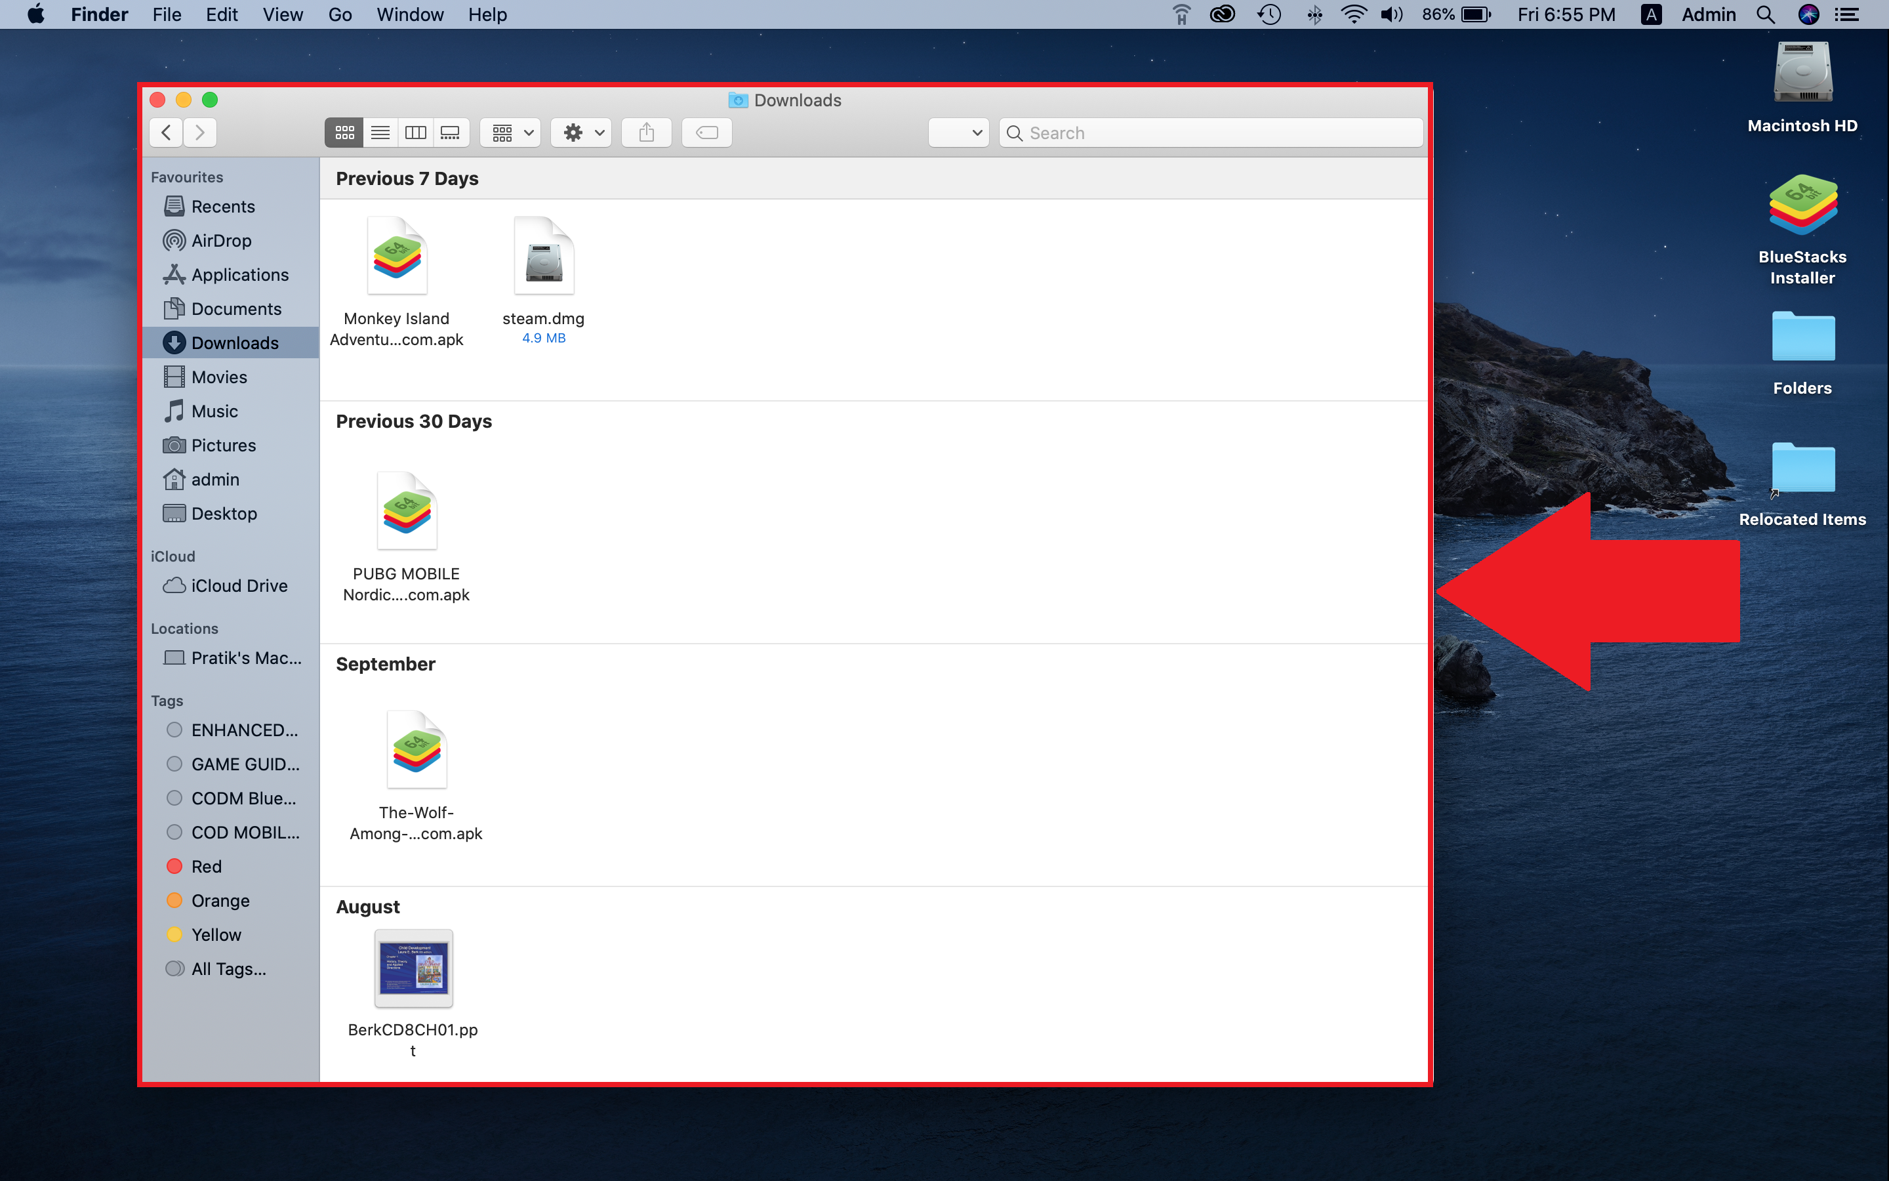Click the Share button in toolbar
Screen dimensions: 1889x1181
coord(647,131)
